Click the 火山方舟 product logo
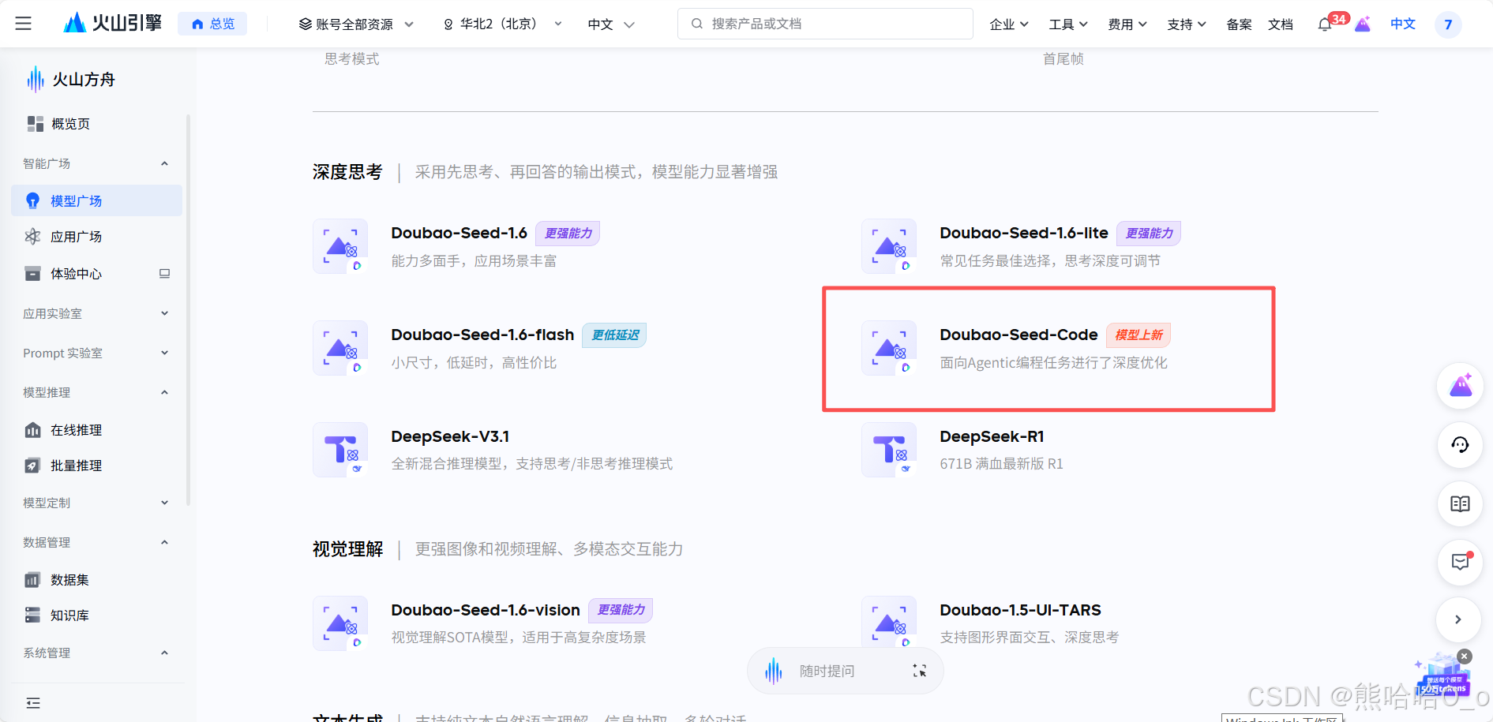Screen dimensions: 1493x722 [x=70, y=80]
